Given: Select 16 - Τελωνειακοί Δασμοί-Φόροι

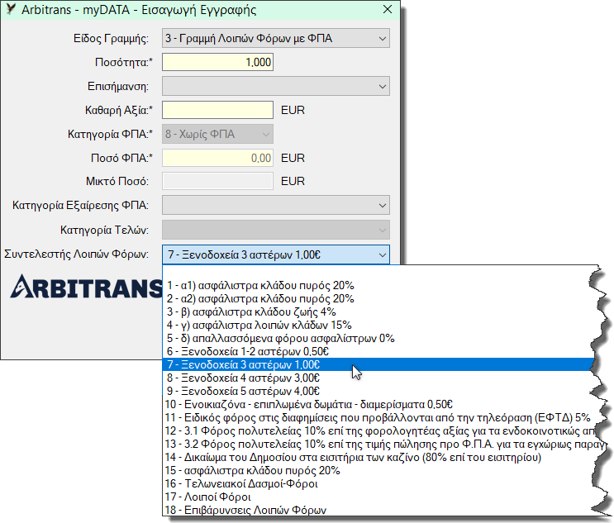Looking at the screenshot, I should (x=378, y=484).
